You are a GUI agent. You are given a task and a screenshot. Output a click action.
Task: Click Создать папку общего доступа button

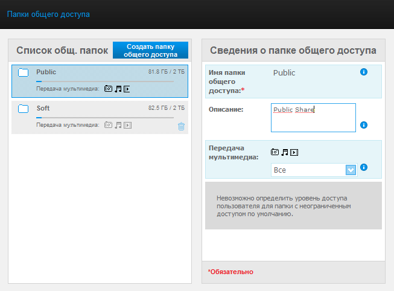click(x=150, y=50)
